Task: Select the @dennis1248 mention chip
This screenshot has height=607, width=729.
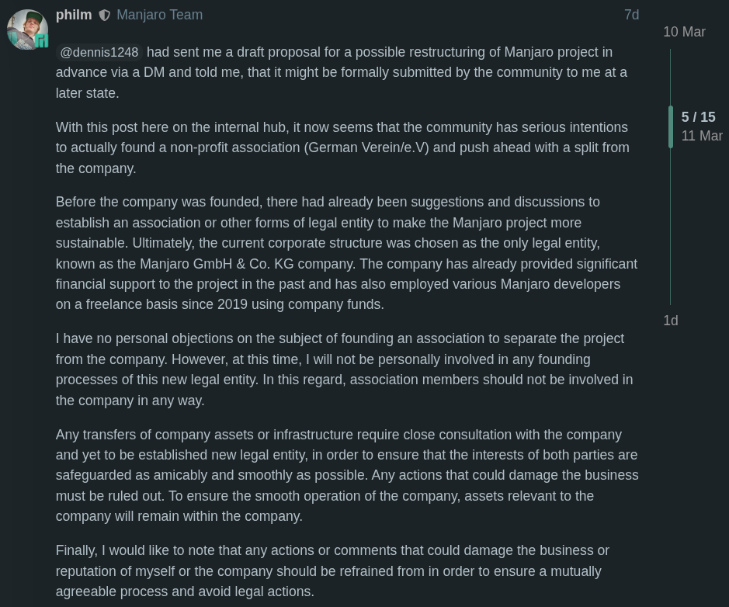Action: coord(99,52)
